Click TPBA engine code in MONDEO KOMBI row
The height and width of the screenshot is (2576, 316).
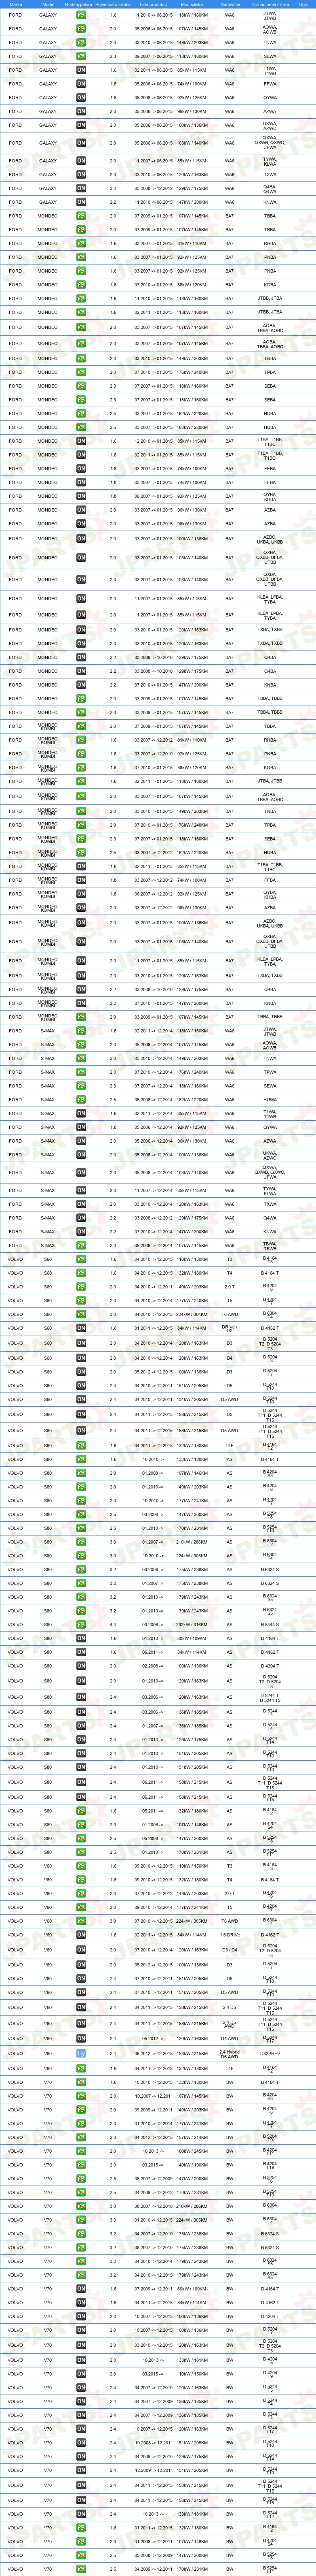tap(270, 825)
